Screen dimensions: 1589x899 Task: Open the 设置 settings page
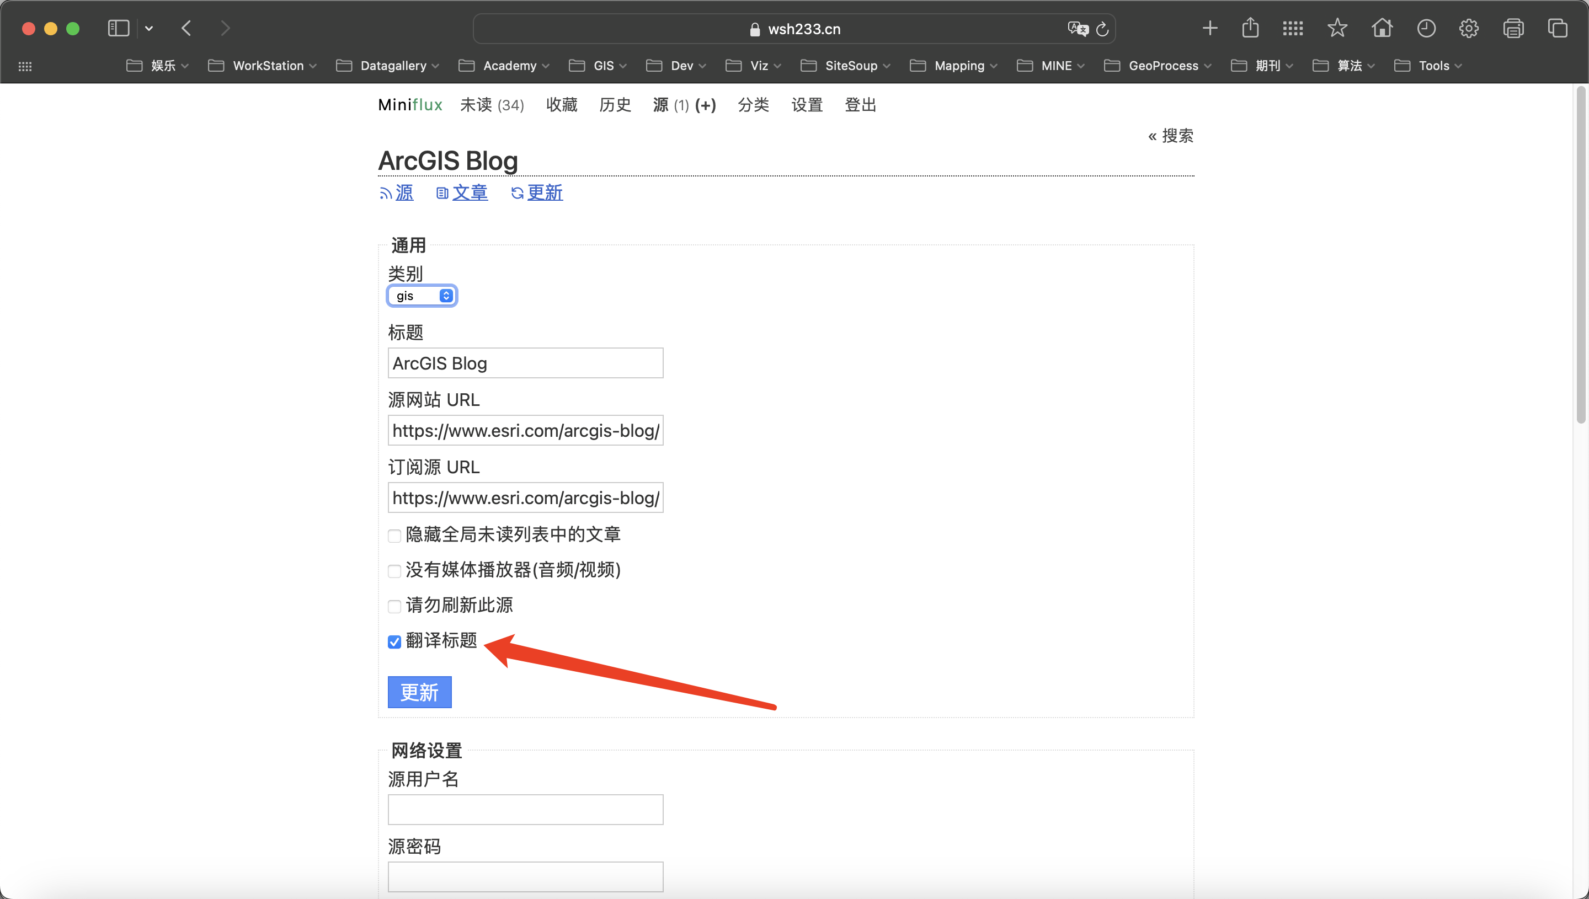tap(807, 105)
